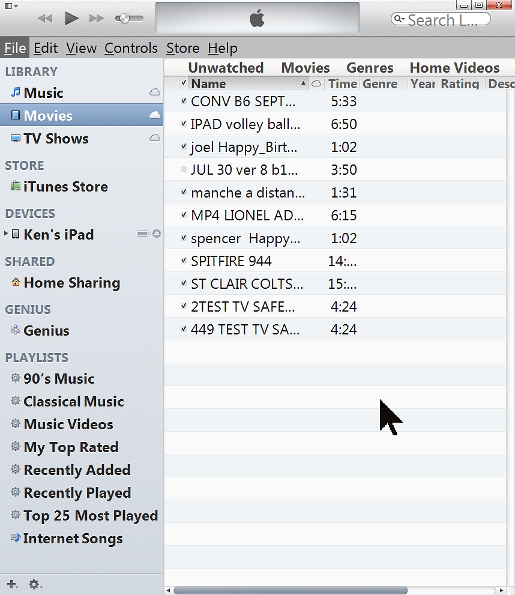This screenshot has height=595, width=515.
Task: Sort by the Genre column header
Action: pos(383,83)
